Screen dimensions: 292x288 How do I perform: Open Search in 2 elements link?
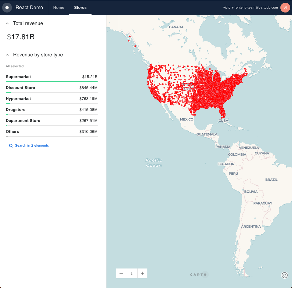[x=32, y=146]
